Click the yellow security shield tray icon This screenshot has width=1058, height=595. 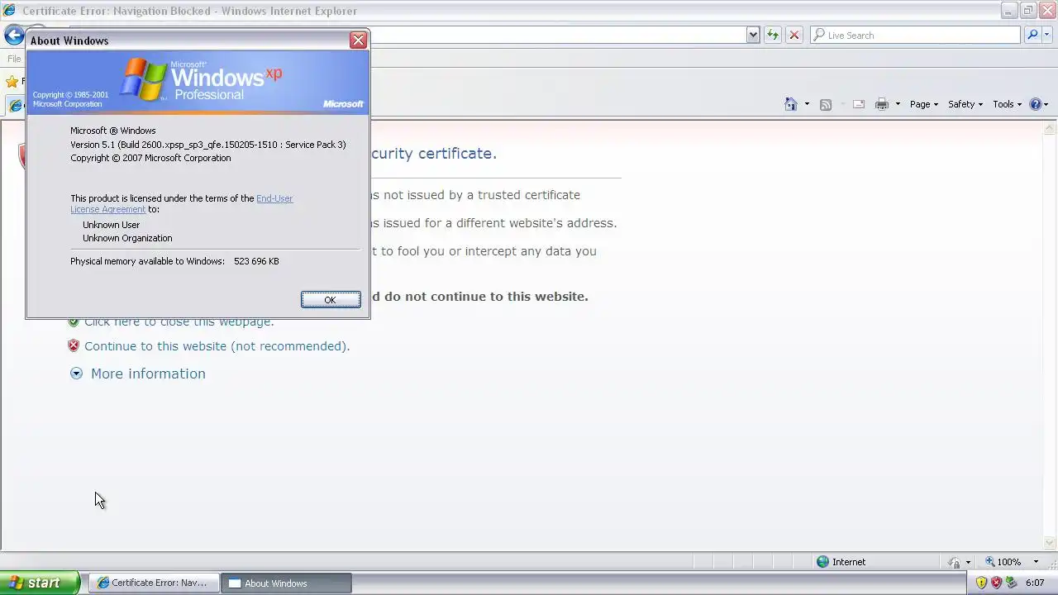[x=981, y=583]
